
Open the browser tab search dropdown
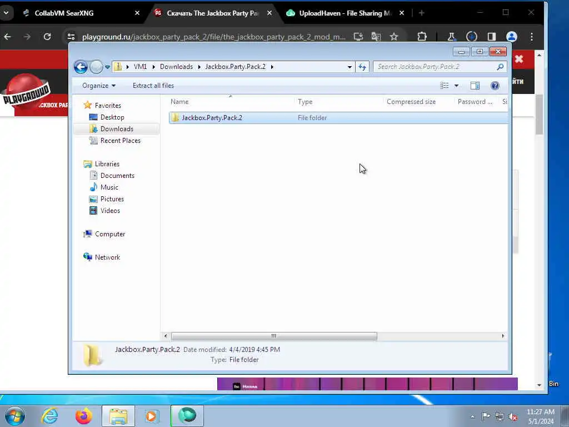pos(6,13)
